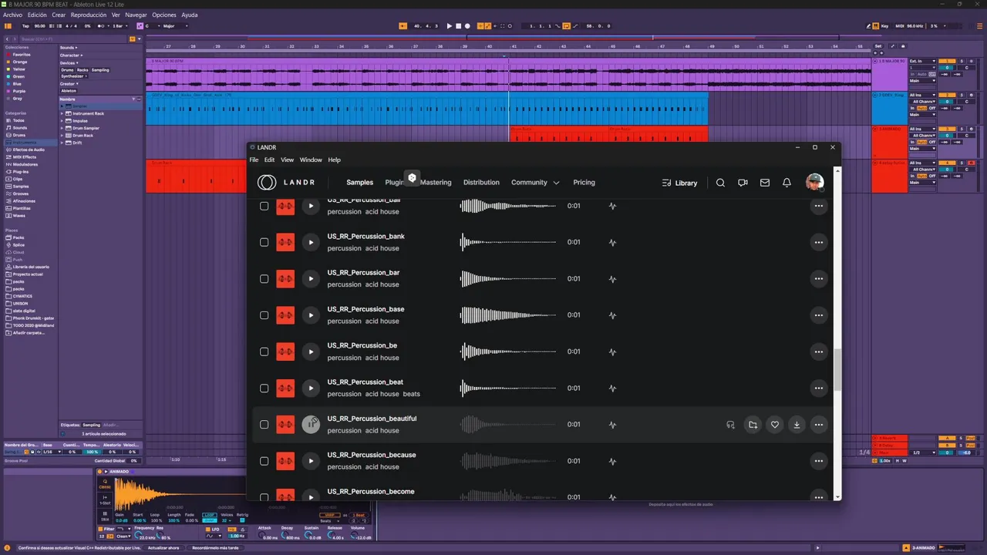The image size is (987, 555).
Task: Open the Mastering tab in LANDR
Action: pos(436,183)
